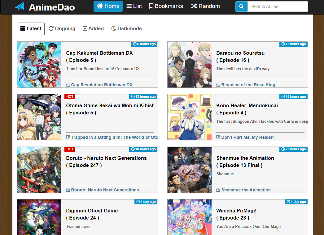Viewport: 324px width, 235px height.
Task: Click the 15 hours ago time badge
Action: point(294,97)
